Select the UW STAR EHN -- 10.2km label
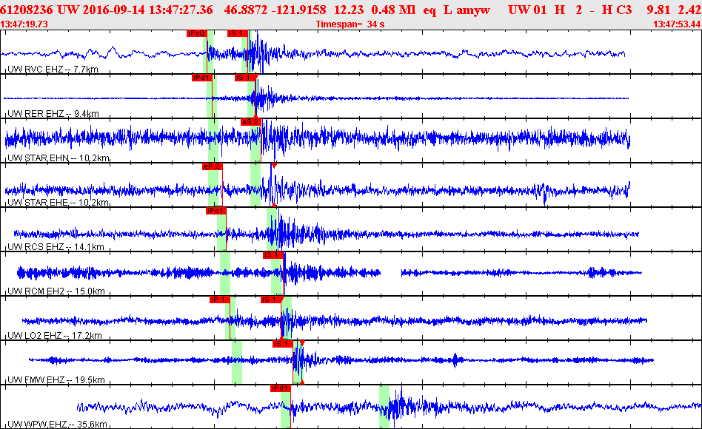Image resolution: width=702 pixels, height=429 pixels. tap(58, 158)
